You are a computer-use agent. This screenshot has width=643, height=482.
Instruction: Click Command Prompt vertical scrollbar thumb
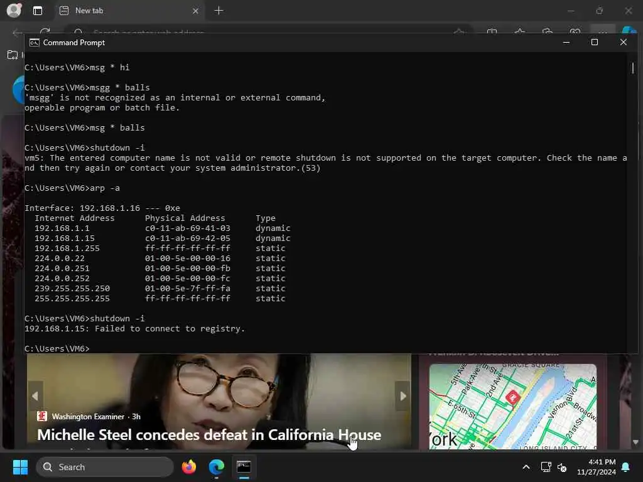(633, 68)
